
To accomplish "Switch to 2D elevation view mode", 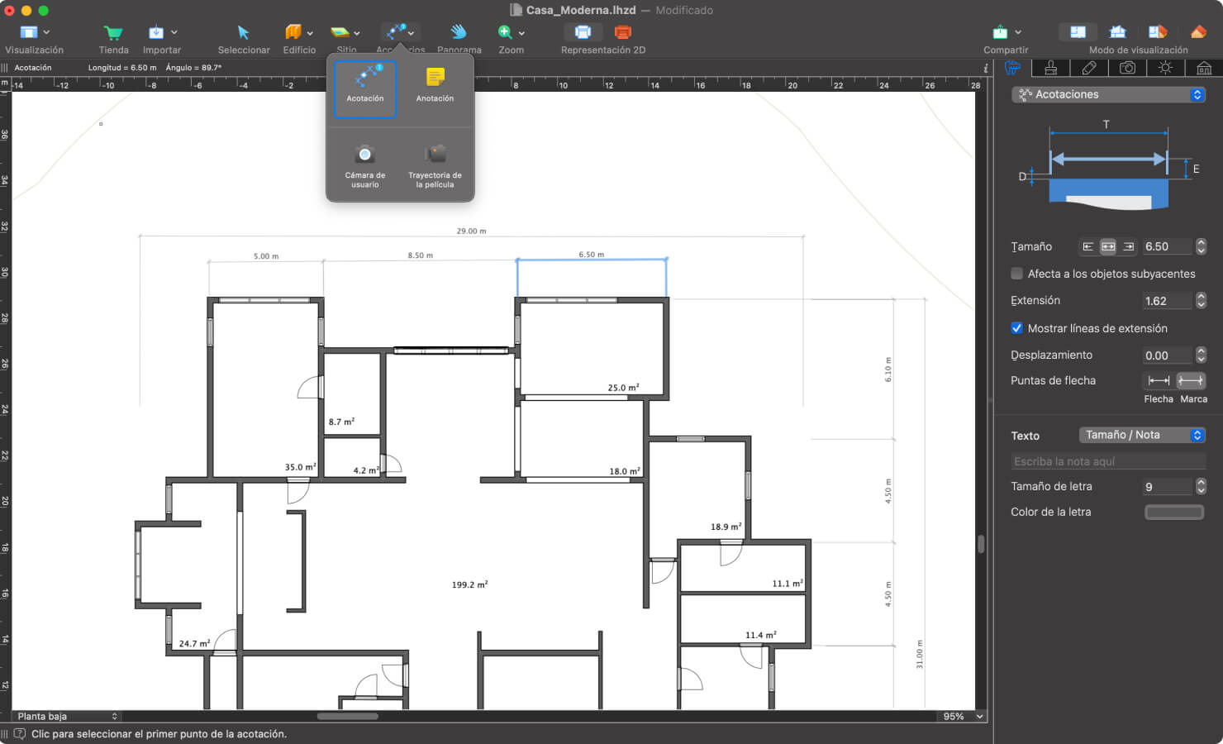I will pyautogui.click(x=1117, y=32).
